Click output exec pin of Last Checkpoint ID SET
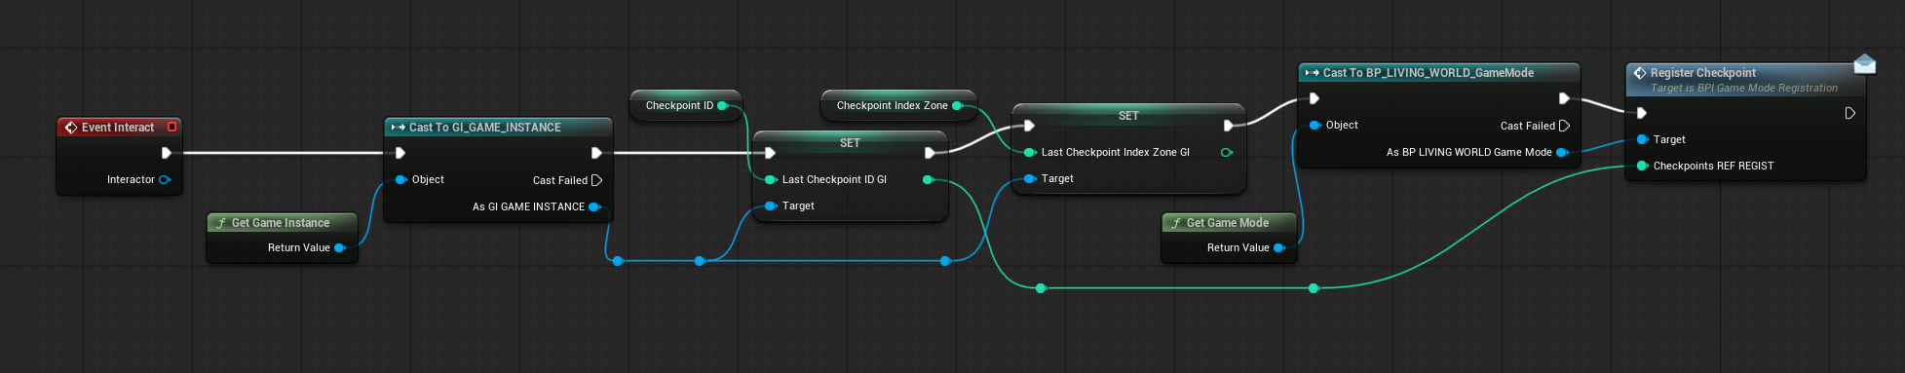 pos(930,153)
